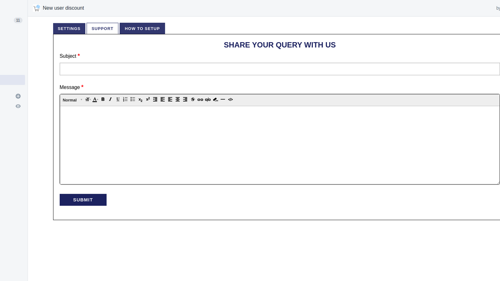500x281 pixels.
Task: Open the font size tool in editor toolbar
Action: (x=87, y=100)
